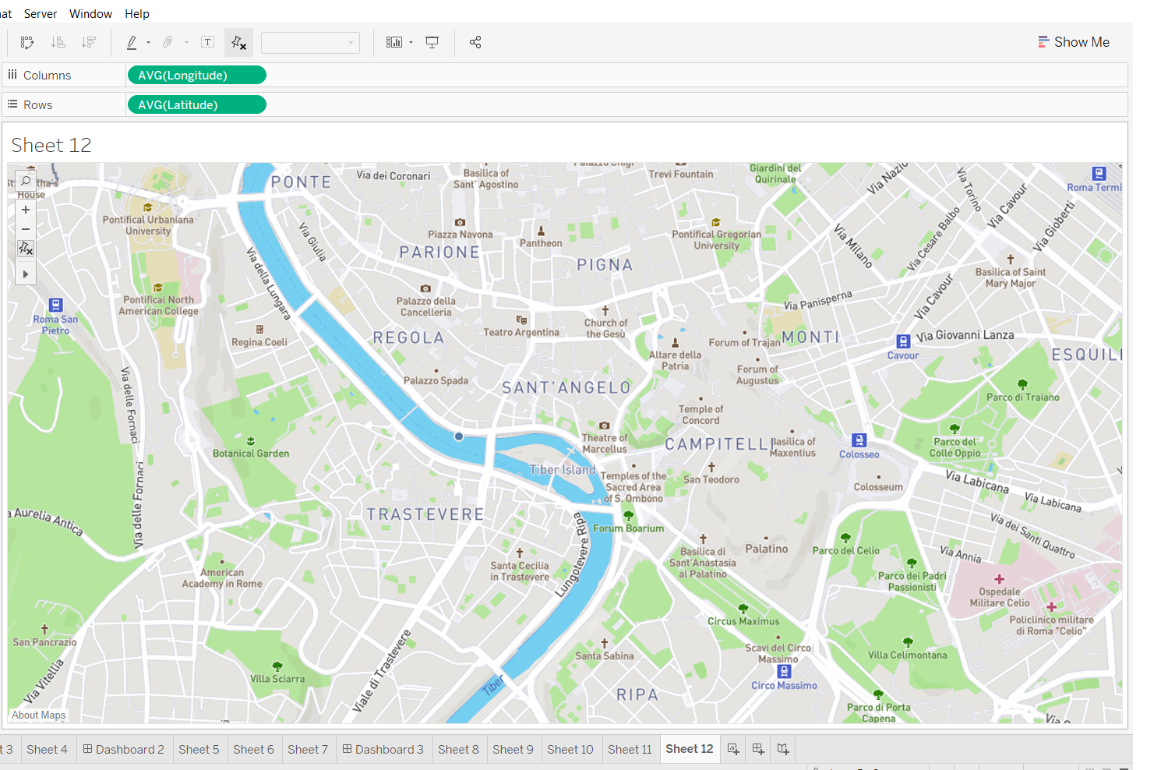Image resolution: width=1161 pixels, height=770 pixels.
Task: Enter Presentation Mode
Action: (x=432, y=42)
